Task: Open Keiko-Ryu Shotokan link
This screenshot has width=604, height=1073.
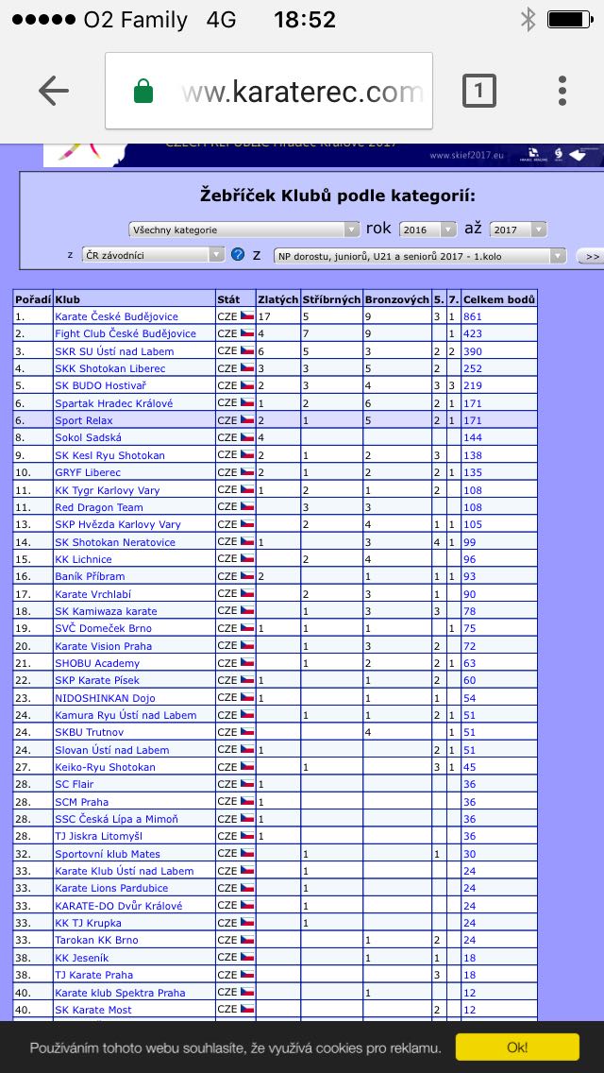Action: point(105,767)
